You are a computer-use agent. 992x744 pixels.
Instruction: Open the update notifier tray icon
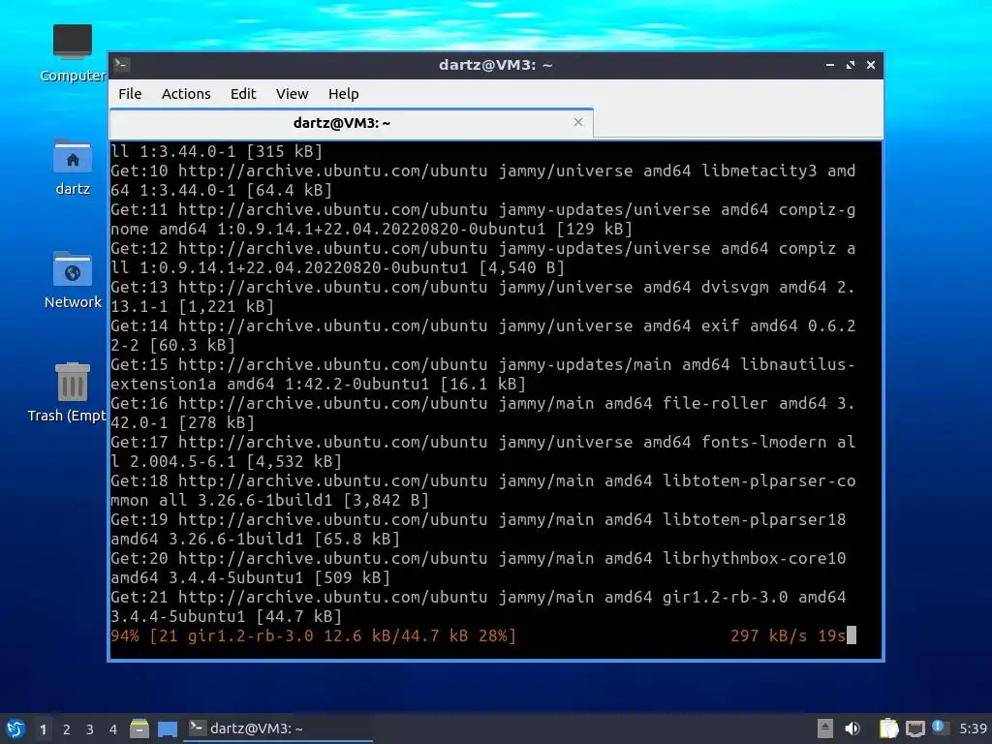tap(940, 728)
